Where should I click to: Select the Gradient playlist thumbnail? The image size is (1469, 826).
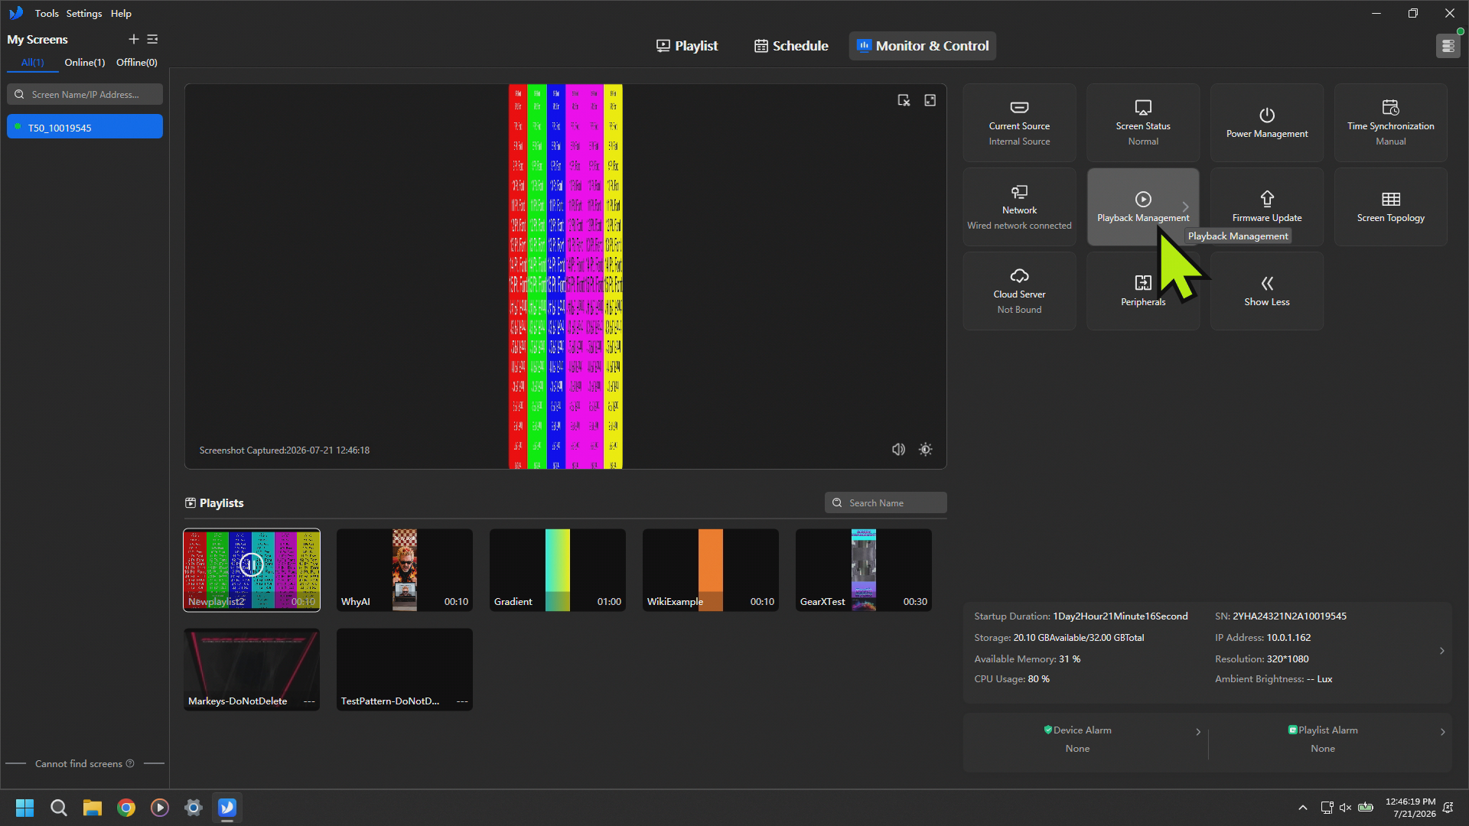[x=558, y=570]
